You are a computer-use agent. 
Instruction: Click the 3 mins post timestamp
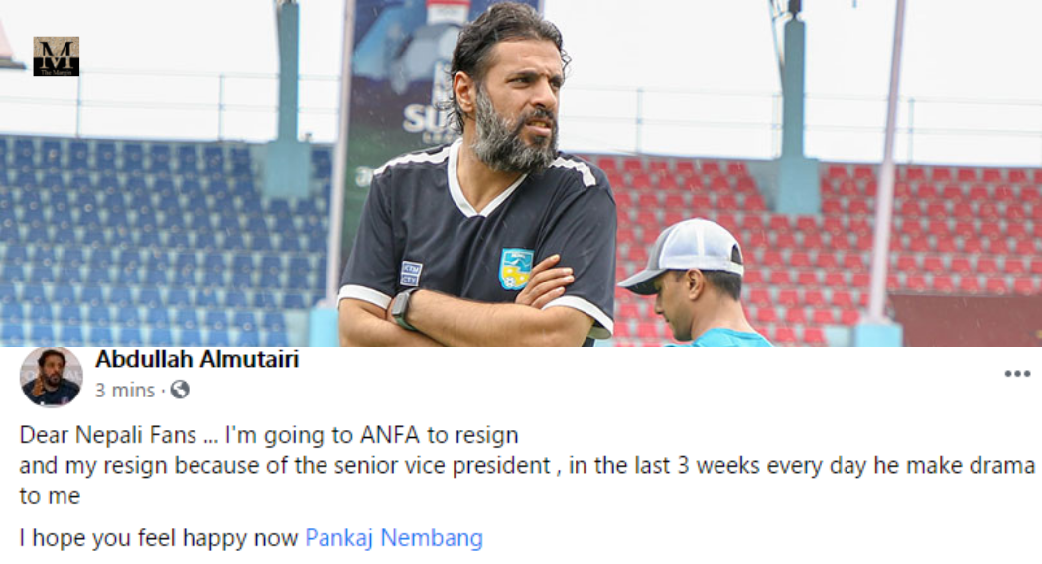click(x=125, y=391)
